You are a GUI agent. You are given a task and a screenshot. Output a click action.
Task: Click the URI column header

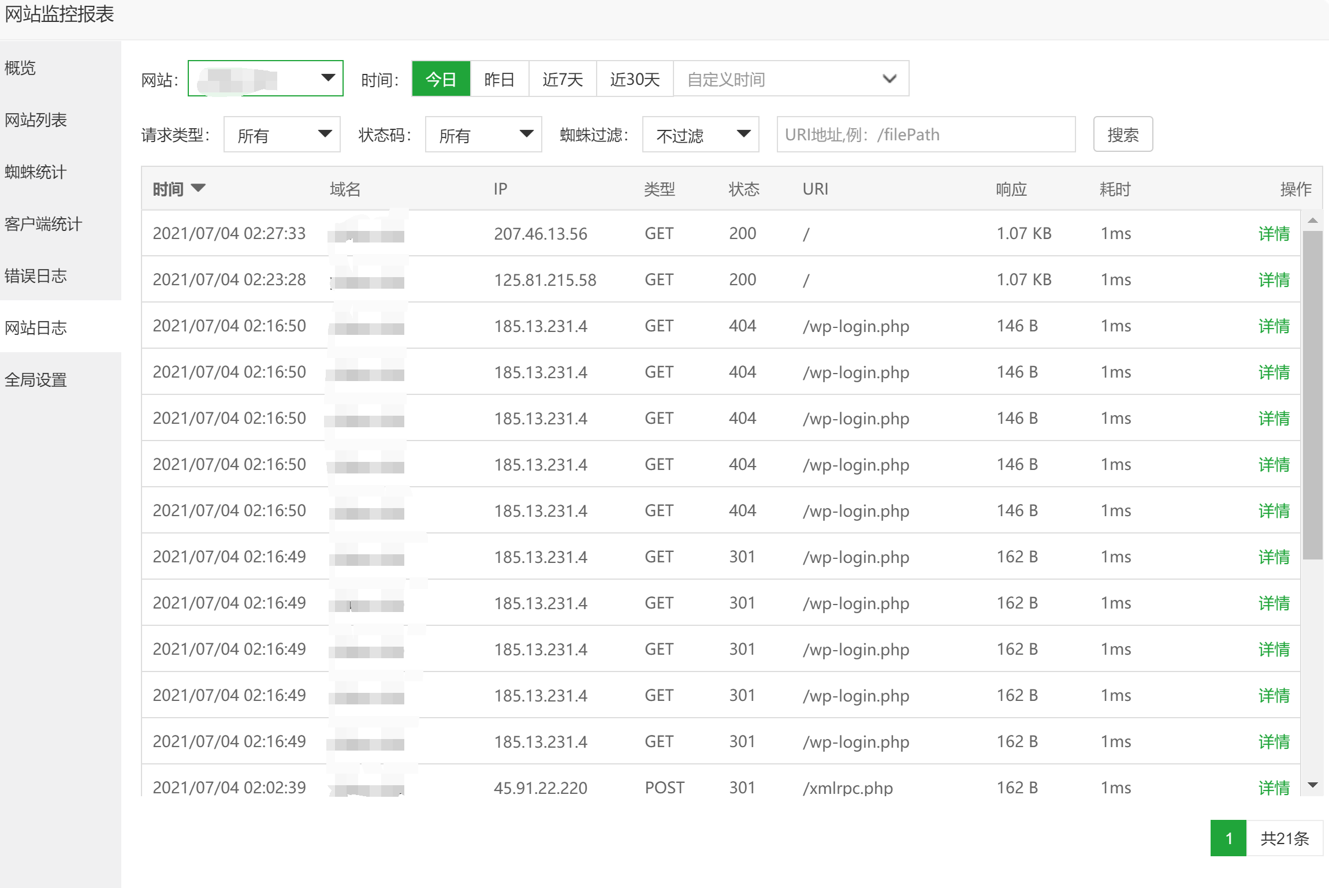816,189
